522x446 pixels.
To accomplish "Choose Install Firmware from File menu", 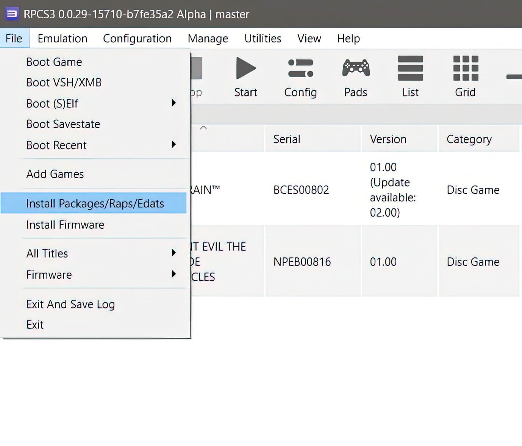I will click(x=65, y=225).
